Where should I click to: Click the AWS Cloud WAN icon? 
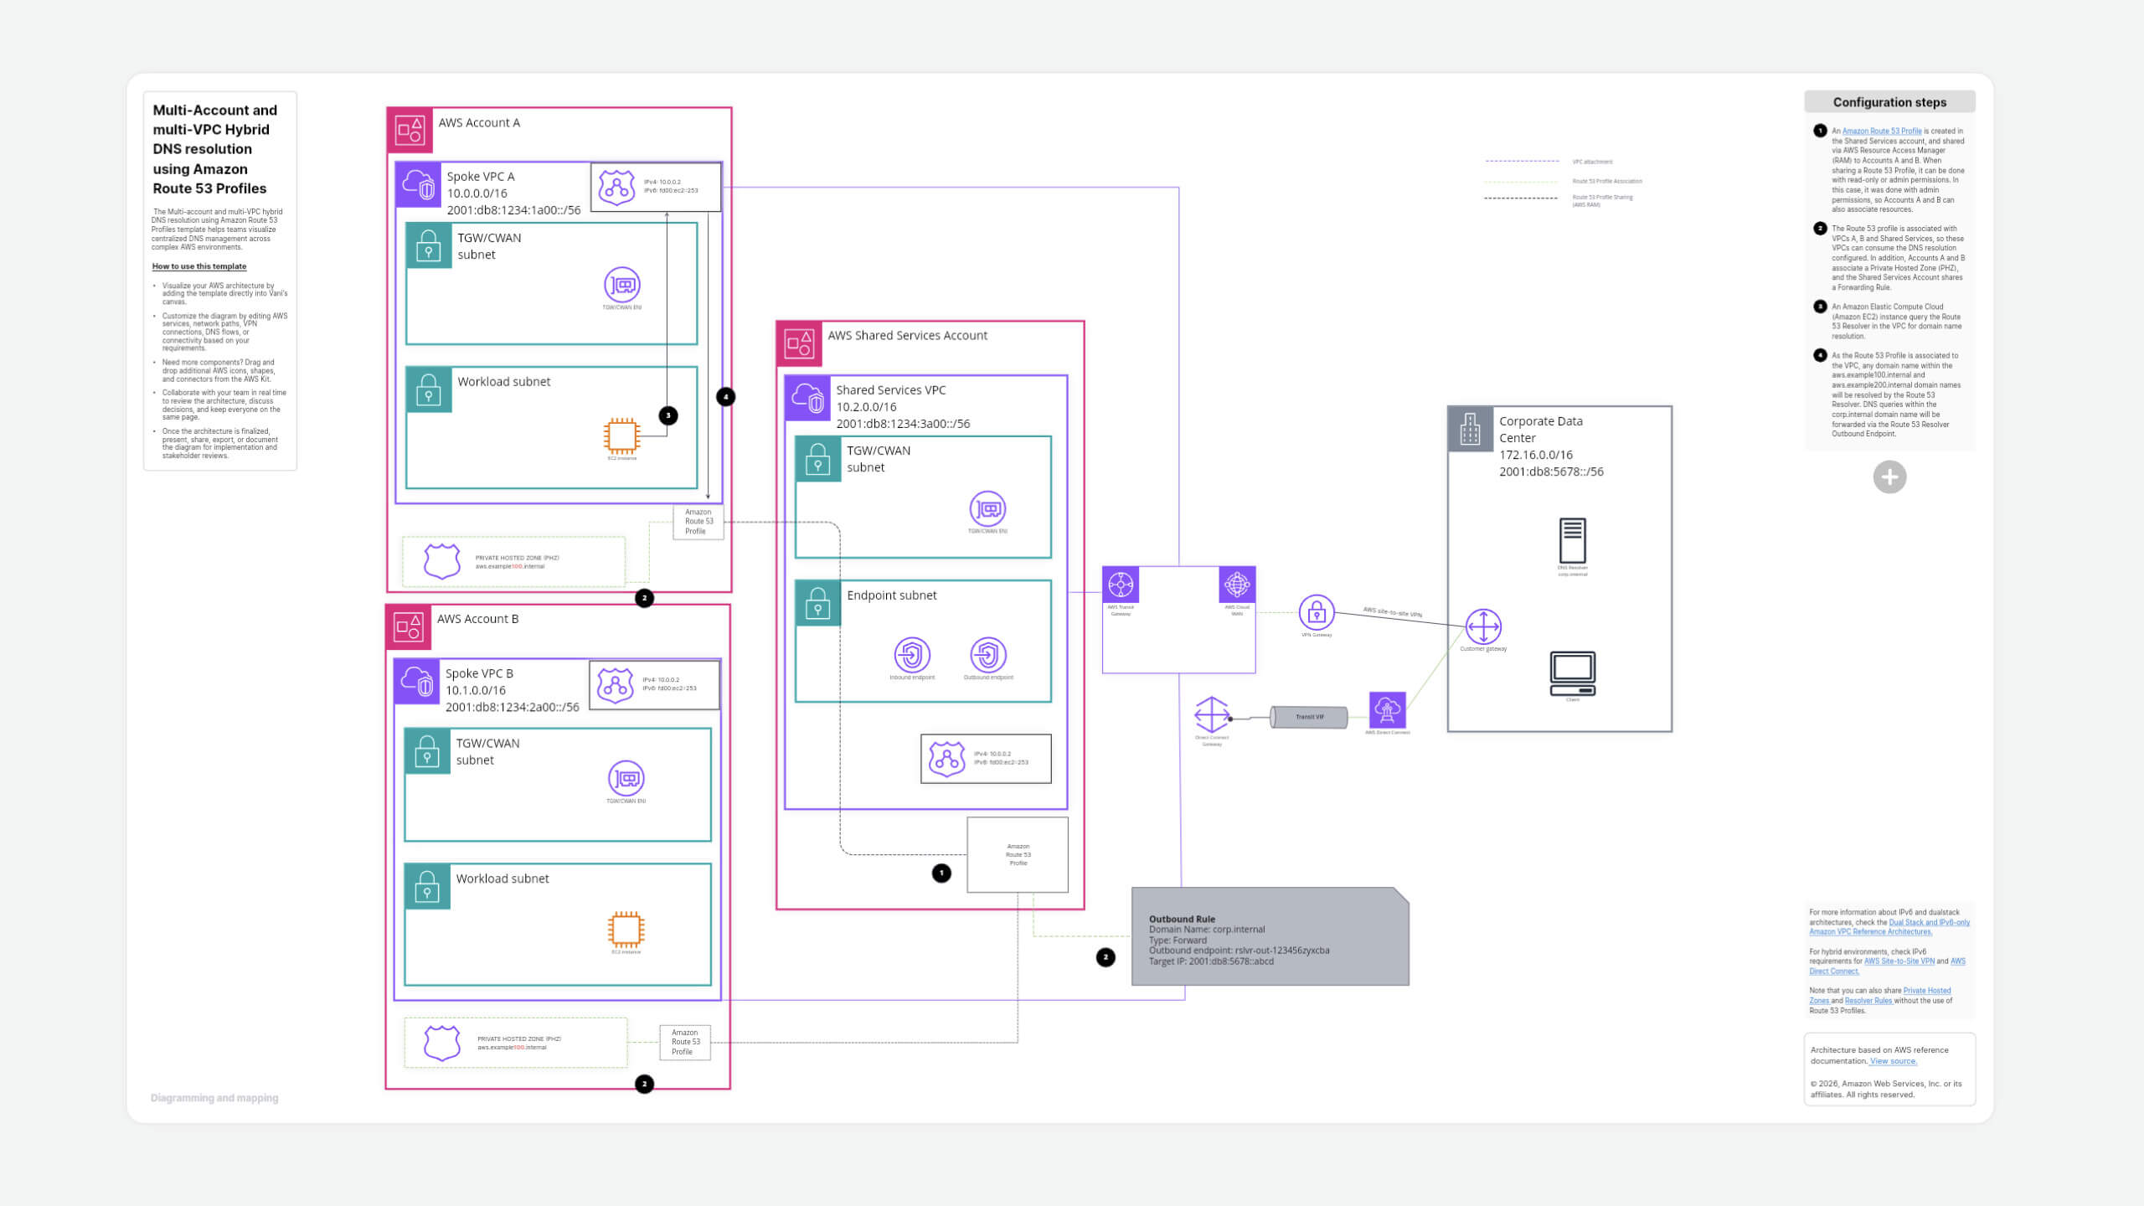(x=1237, y=585)
